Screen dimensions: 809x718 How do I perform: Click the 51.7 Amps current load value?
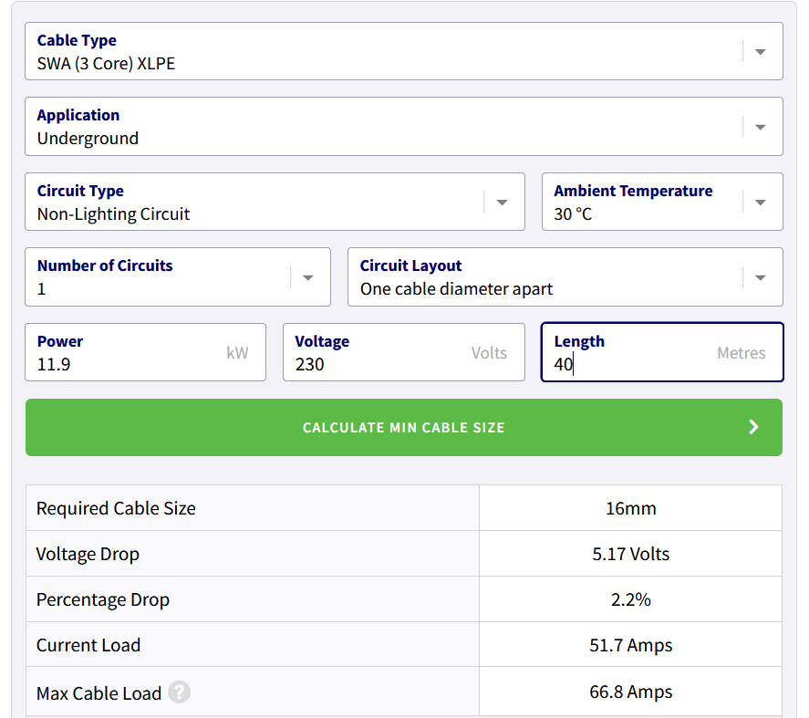[630, 645]
